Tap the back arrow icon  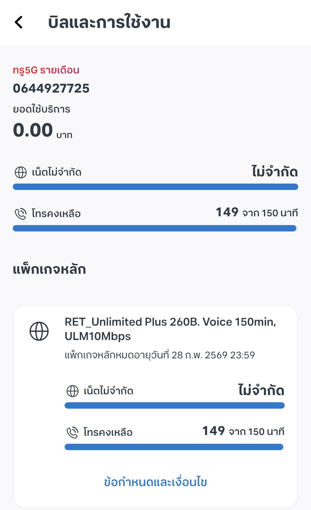pyautogui.click(x=19, y=22)
